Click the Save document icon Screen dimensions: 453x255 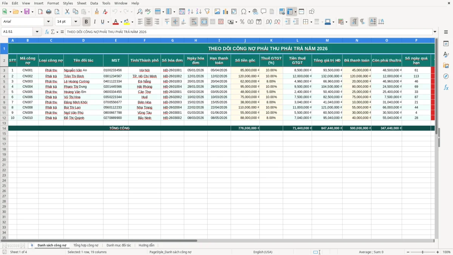click(26, 12)
